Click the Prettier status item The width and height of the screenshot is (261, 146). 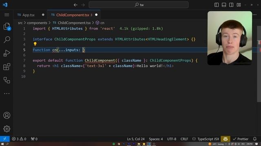[241, 139]
